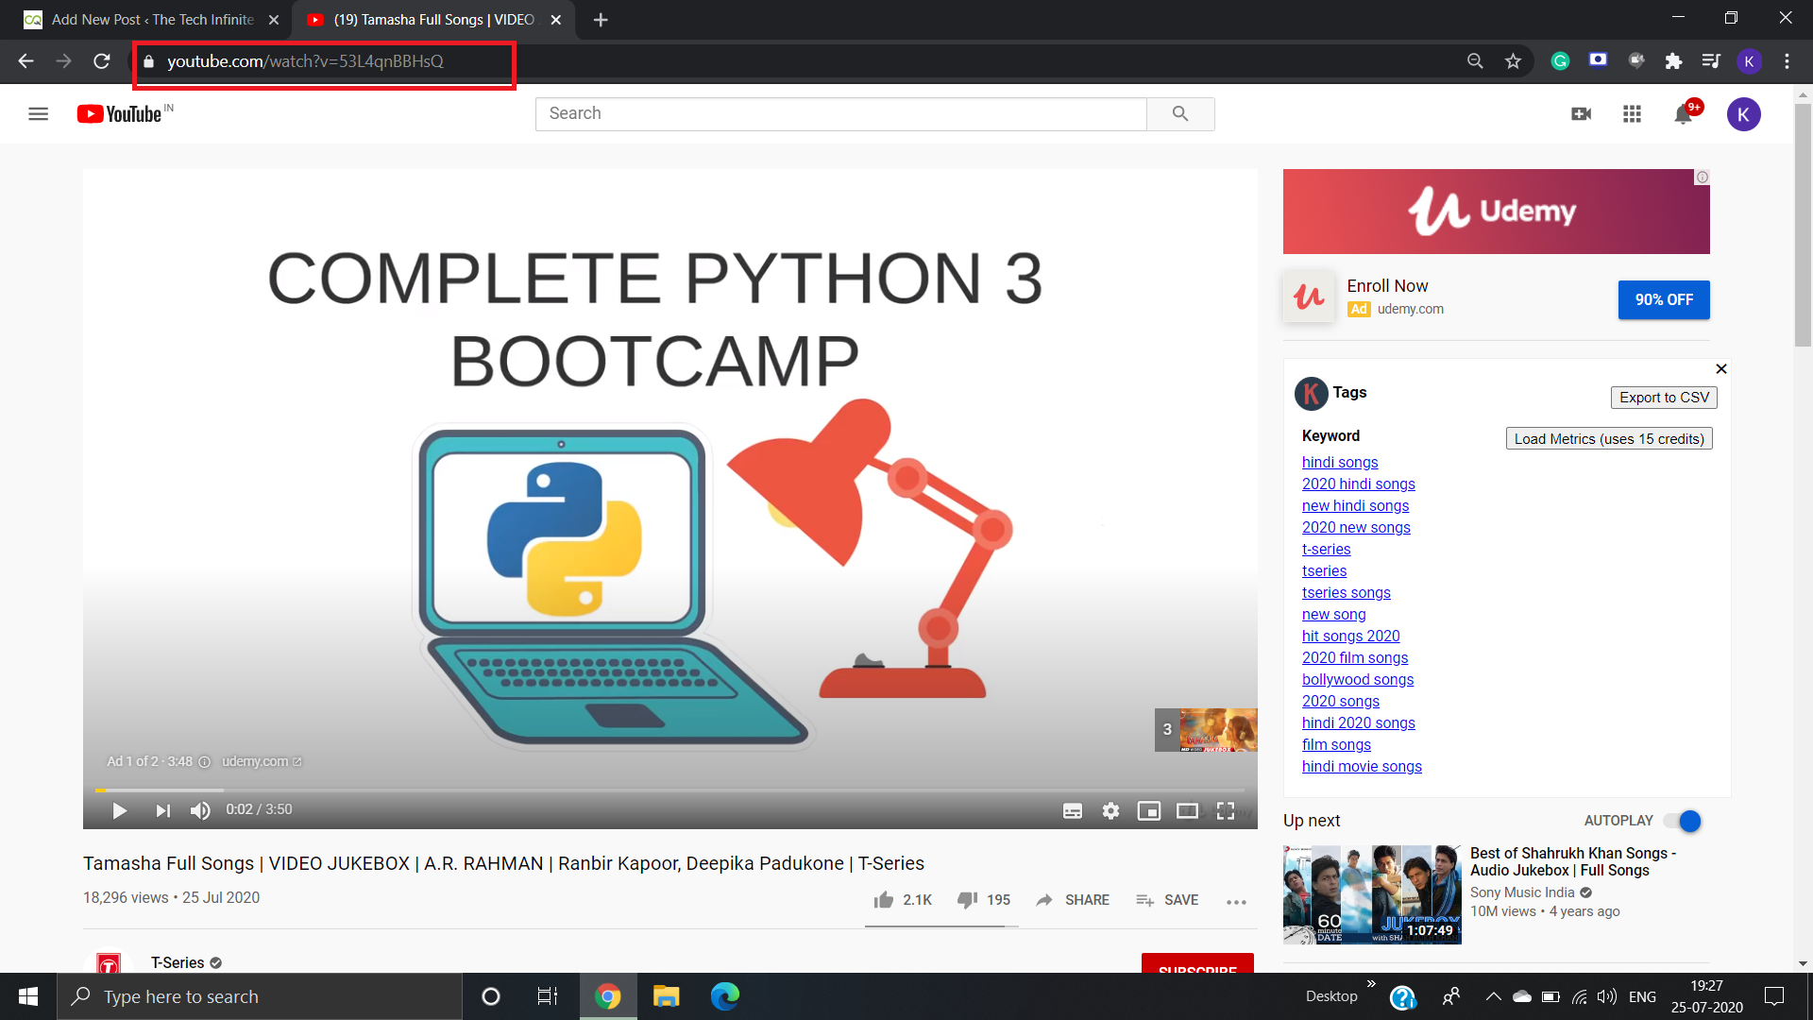
Task: Click udemy.com link in video ad
Action: pyautogui.click(x=262, y=761)
